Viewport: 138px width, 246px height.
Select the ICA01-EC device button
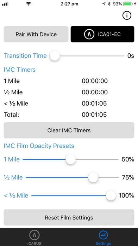click(x=102, y=34)
